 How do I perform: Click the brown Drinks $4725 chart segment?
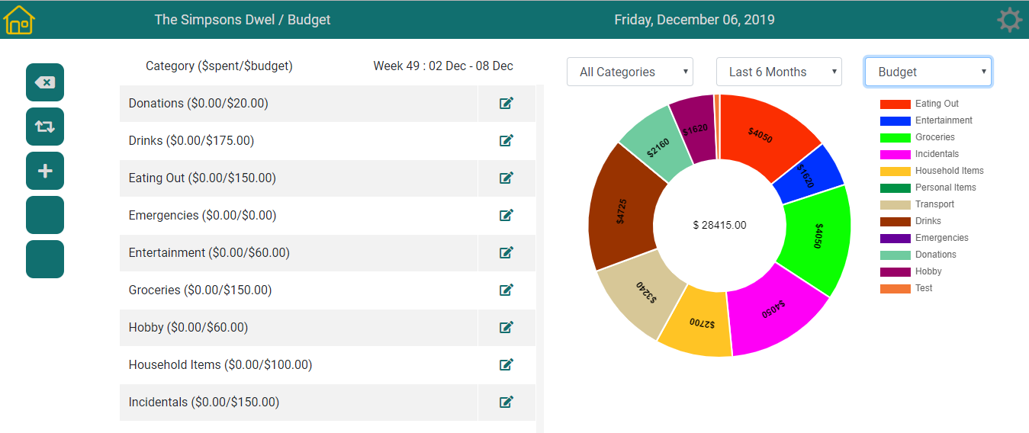(x=621, y=210)
